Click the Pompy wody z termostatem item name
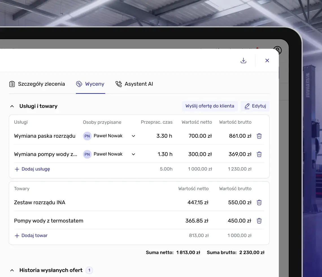The width and height of the screenshot is (322, 277). (x=49, y=221)
